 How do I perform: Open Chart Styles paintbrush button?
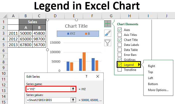(108, 33)
